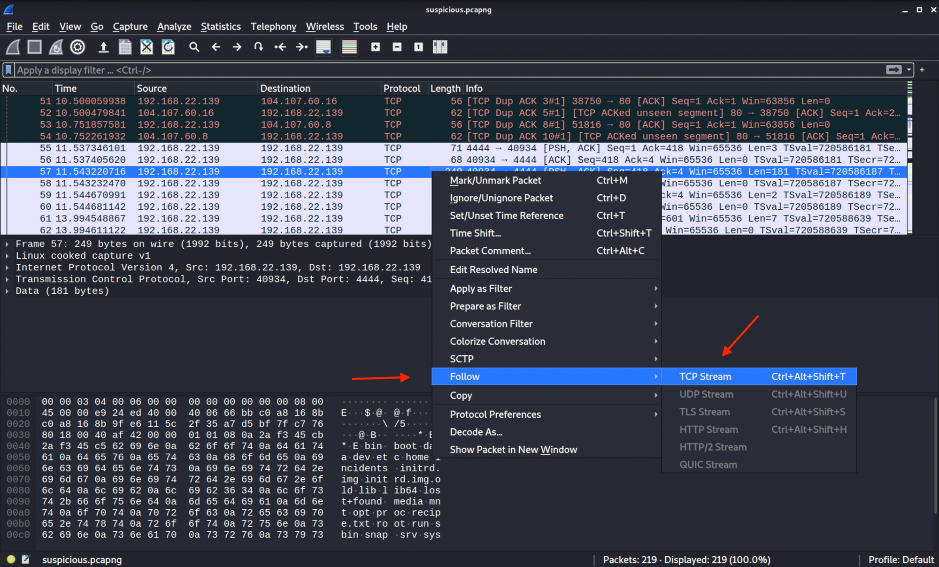Select Ignore/Unignore Packet
The width and height of the screenshot is (939, 567).
[546, 198]
